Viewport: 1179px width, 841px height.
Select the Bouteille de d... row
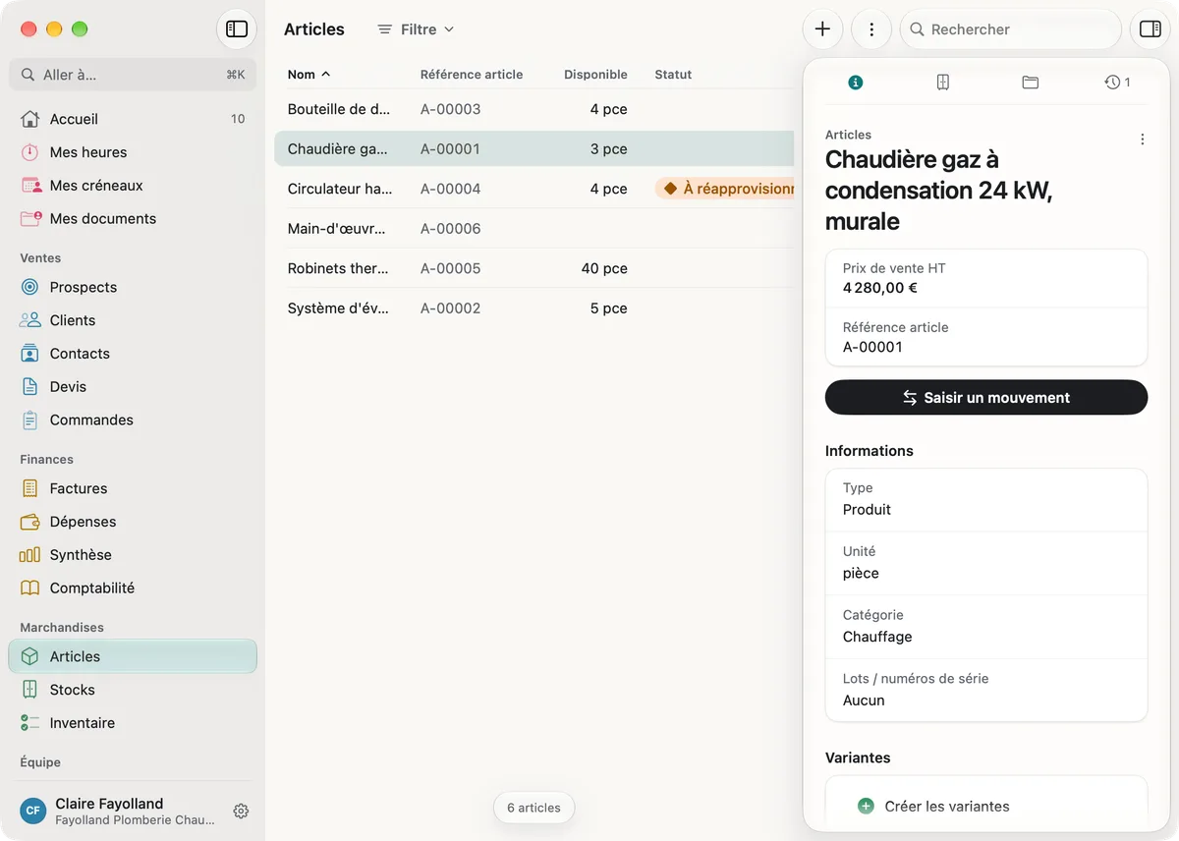point(533,109)
